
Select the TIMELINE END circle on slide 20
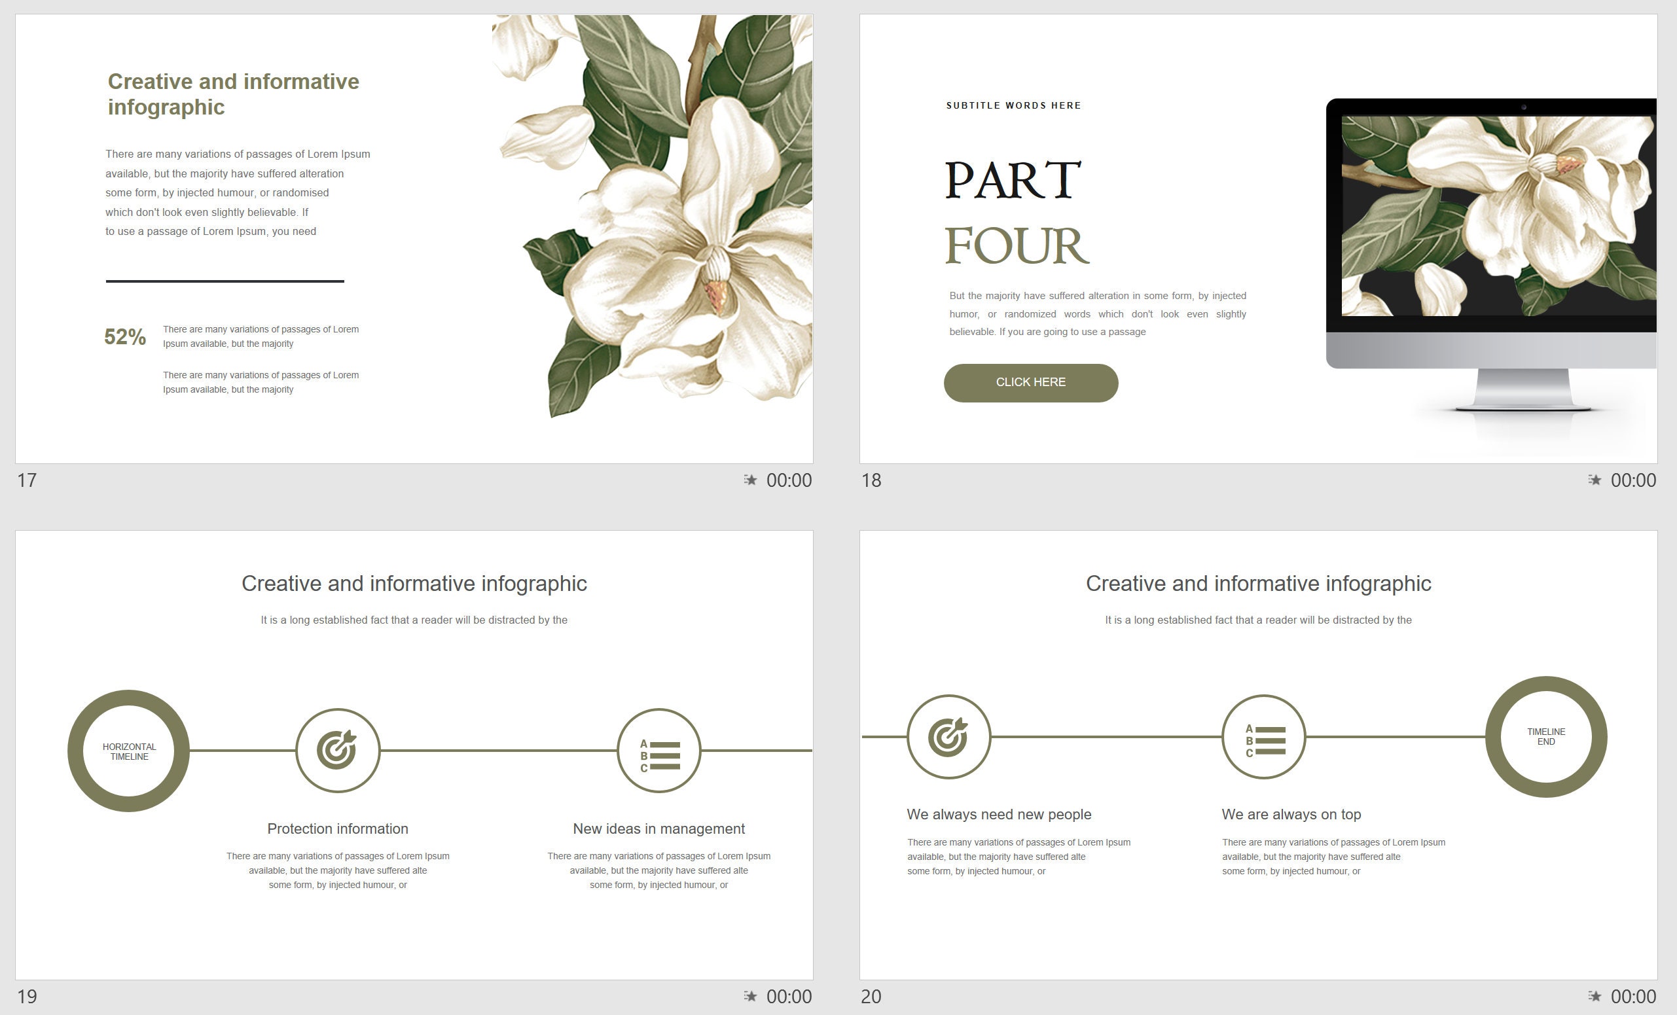pyautogui.click(x=1546, y=737)
